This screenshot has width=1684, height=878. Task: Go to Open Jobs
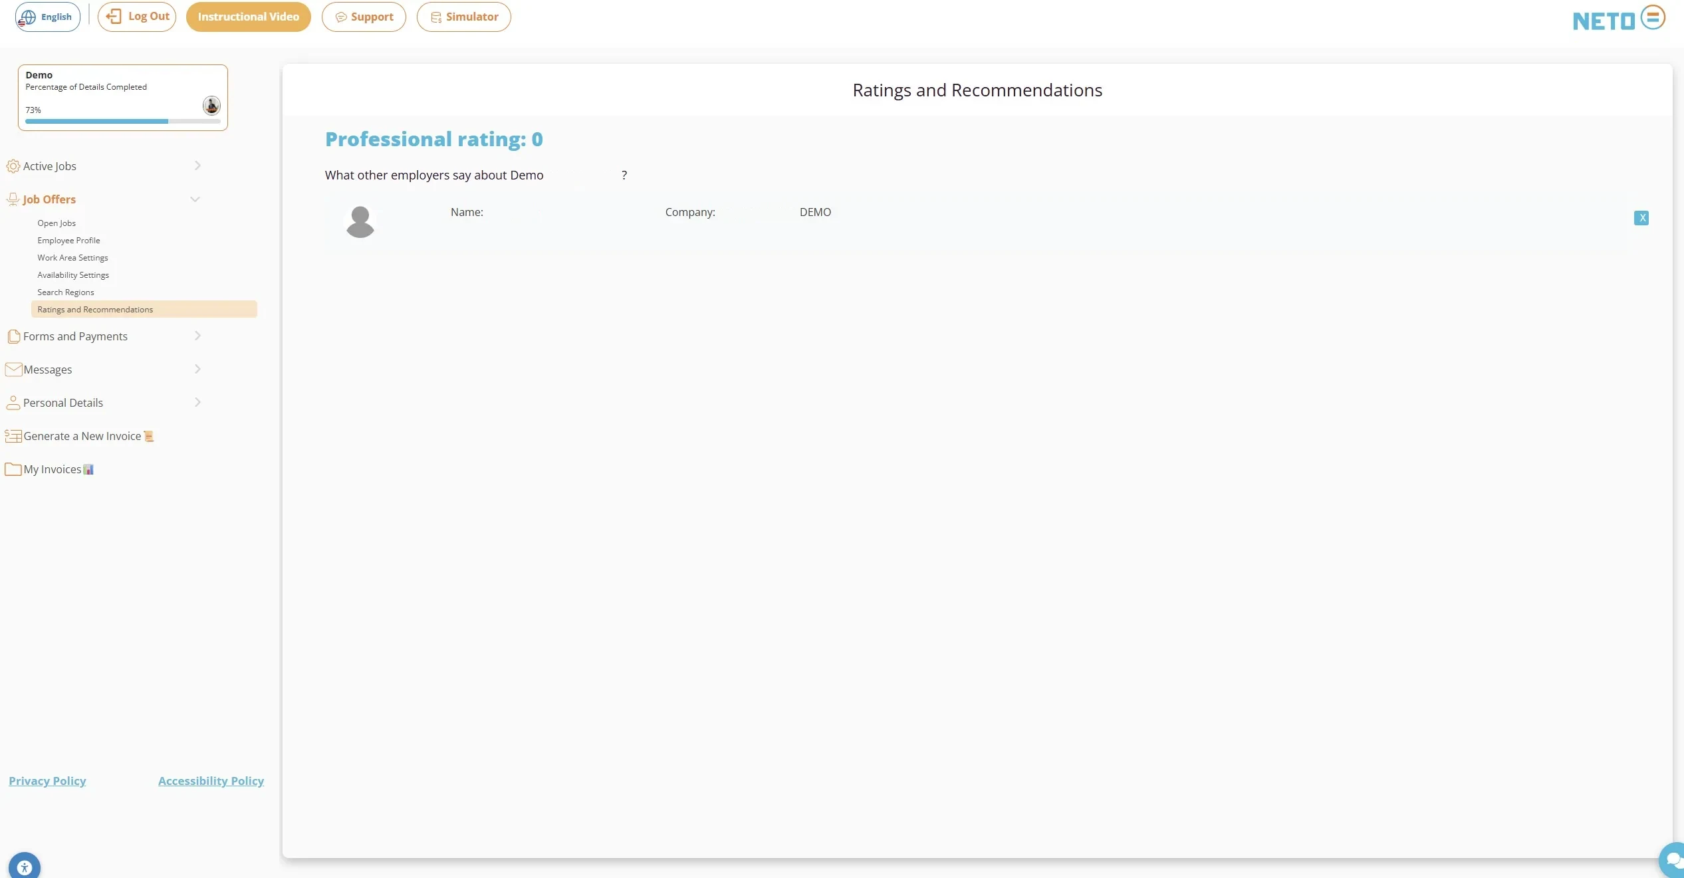pos(57,223)
